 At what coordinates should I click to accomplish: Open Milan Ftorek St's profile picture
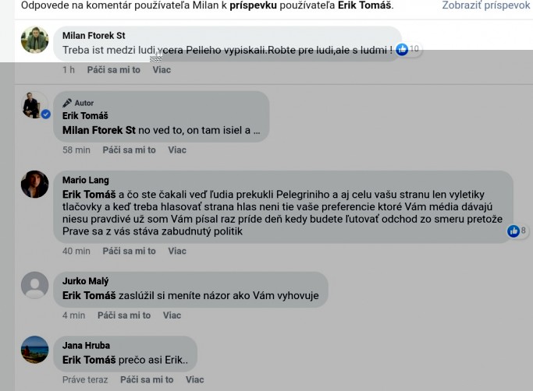point(34,40)
